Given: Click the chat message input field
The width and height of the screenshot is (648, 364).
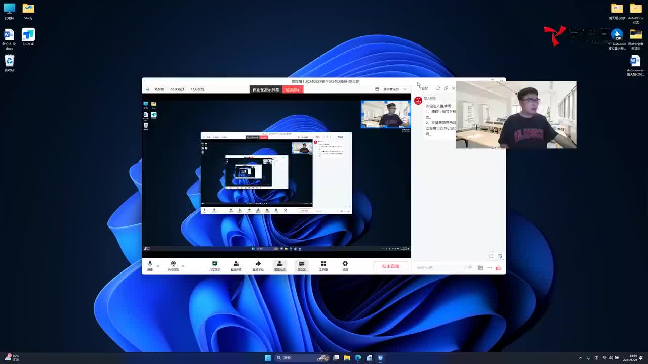Looking at the screenshot, I should 439,267.
